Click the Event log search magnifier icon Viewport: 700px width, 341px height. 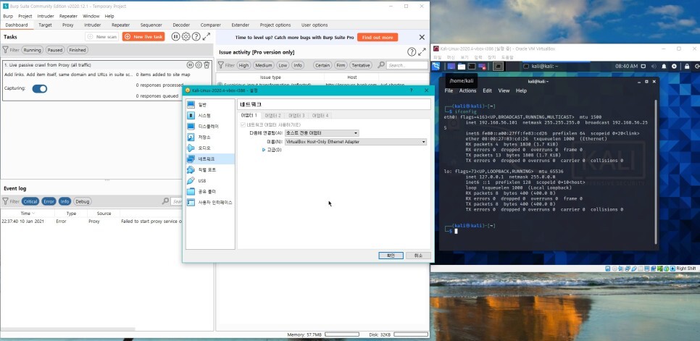165,201
